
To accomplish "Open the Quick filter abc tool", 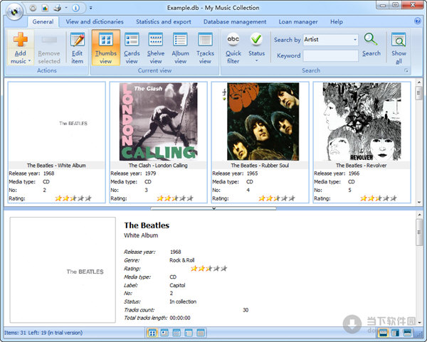I will [233, 48].
